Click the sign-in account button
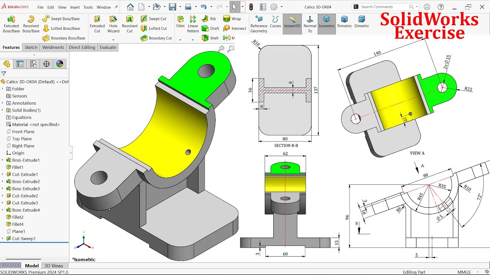The height and width of the screenshot is (275, 490). pos(427,6)
